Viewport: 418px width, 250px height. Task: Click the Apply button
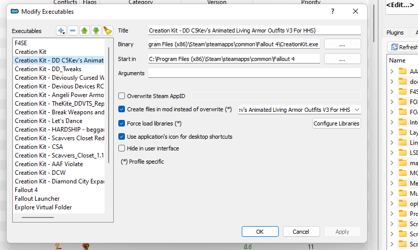(342, 232)
